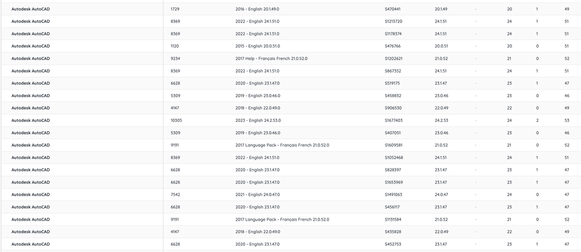The height and width of the screenshot is (252, 581).
Task: Click the S458832 serial cell
Action: pos(393,96)
